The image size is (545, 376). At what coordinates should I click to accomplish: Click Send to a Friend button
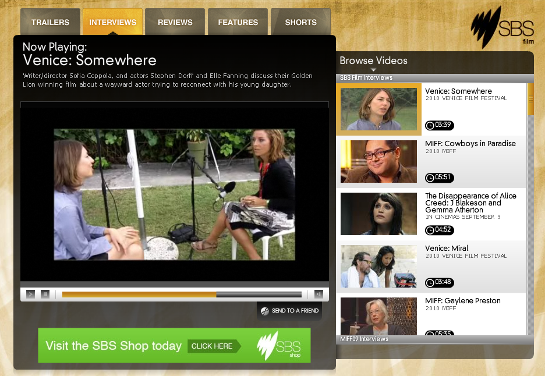pyautogui.click(x=289, y=311)
